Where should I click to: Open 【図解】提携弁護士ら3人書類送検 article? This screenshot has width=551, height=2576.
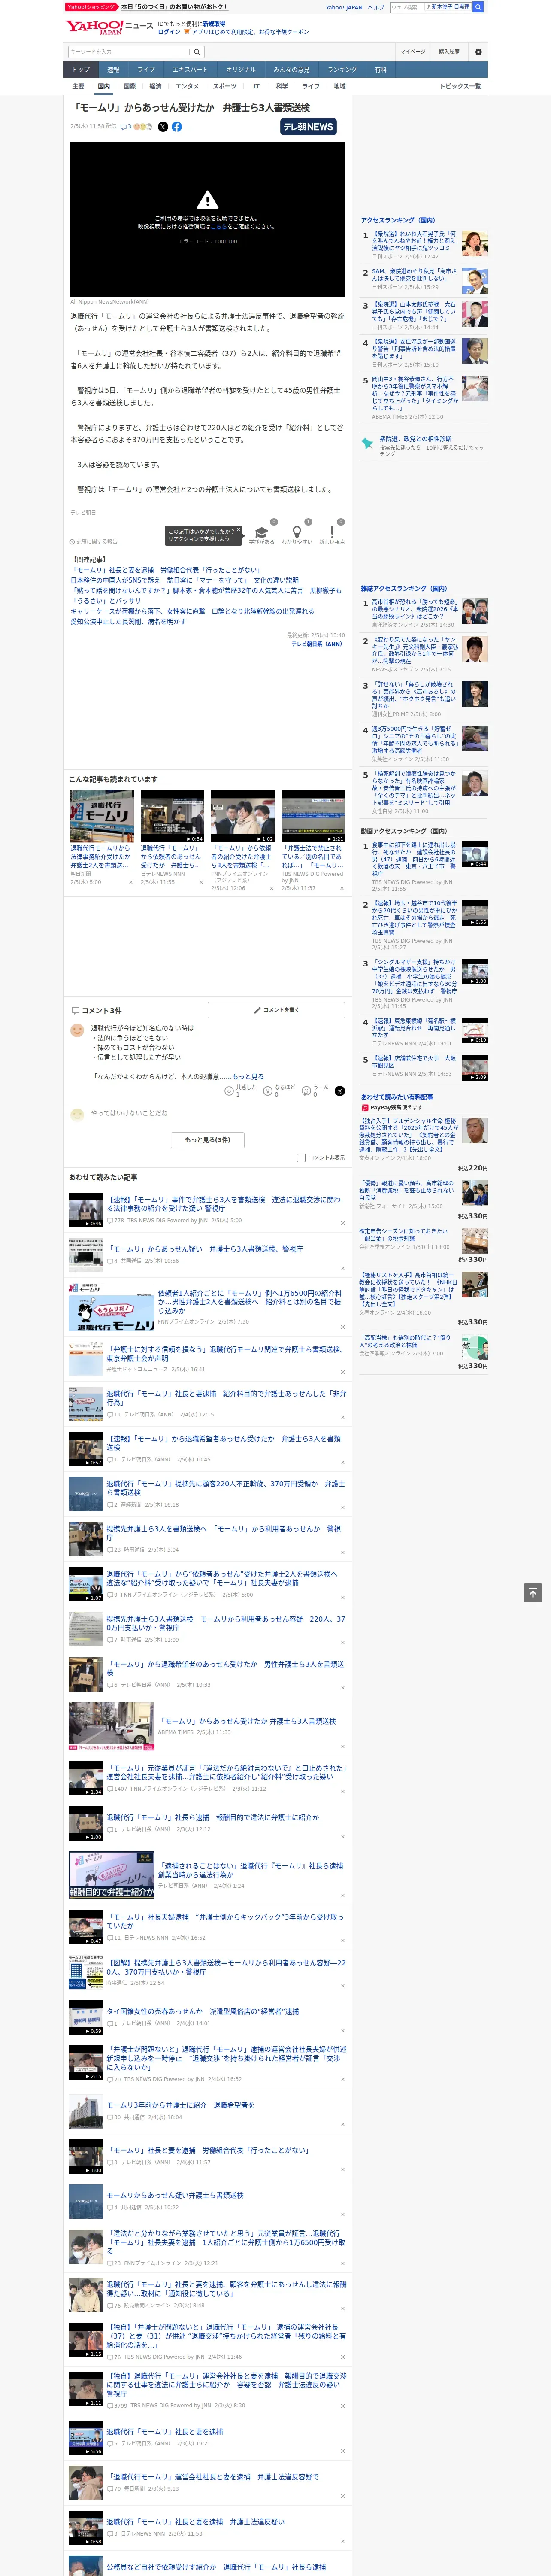point(226,1967)
